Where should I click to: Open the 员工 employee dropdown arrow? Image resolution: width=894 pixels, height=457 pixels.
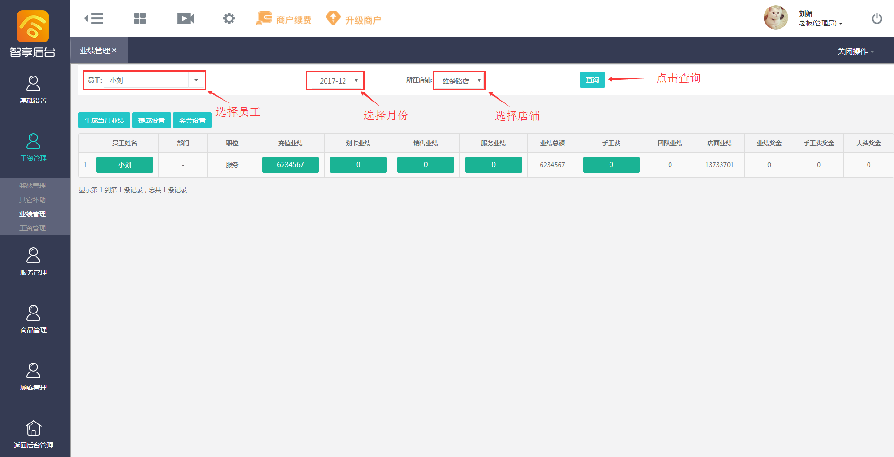point(196,80)
